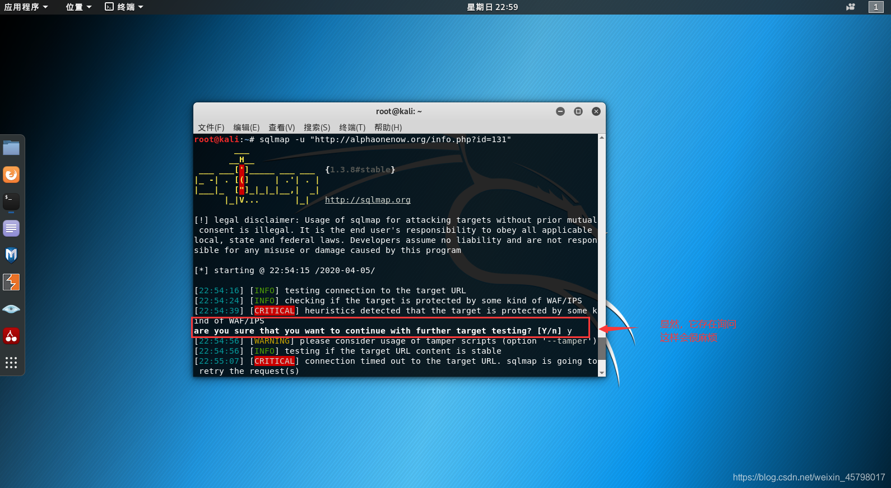Click the 'starting @ 22:54:15' line

point(285,270)
